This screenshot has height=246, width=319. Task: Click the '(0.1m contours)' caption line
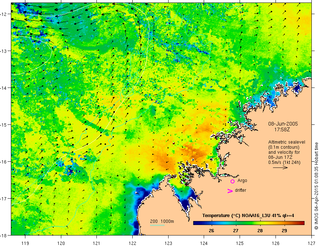click(x=284, y=147)
